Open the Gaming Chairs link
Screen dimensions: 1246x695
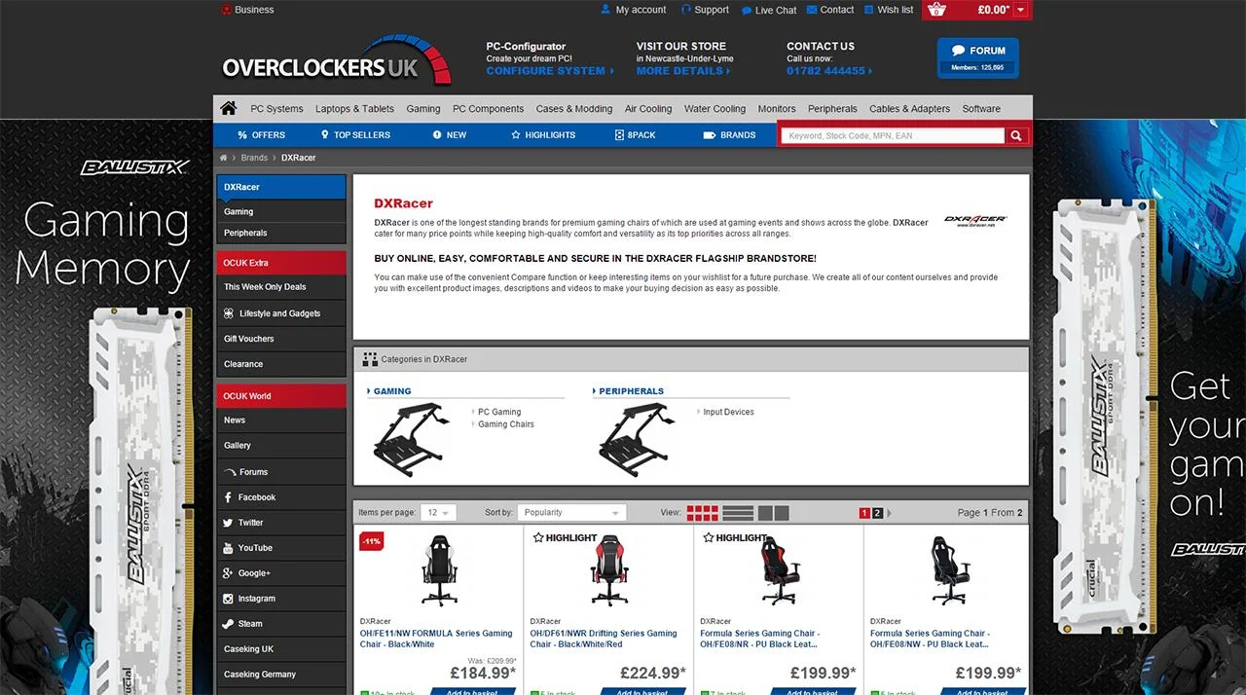[506, 424]
